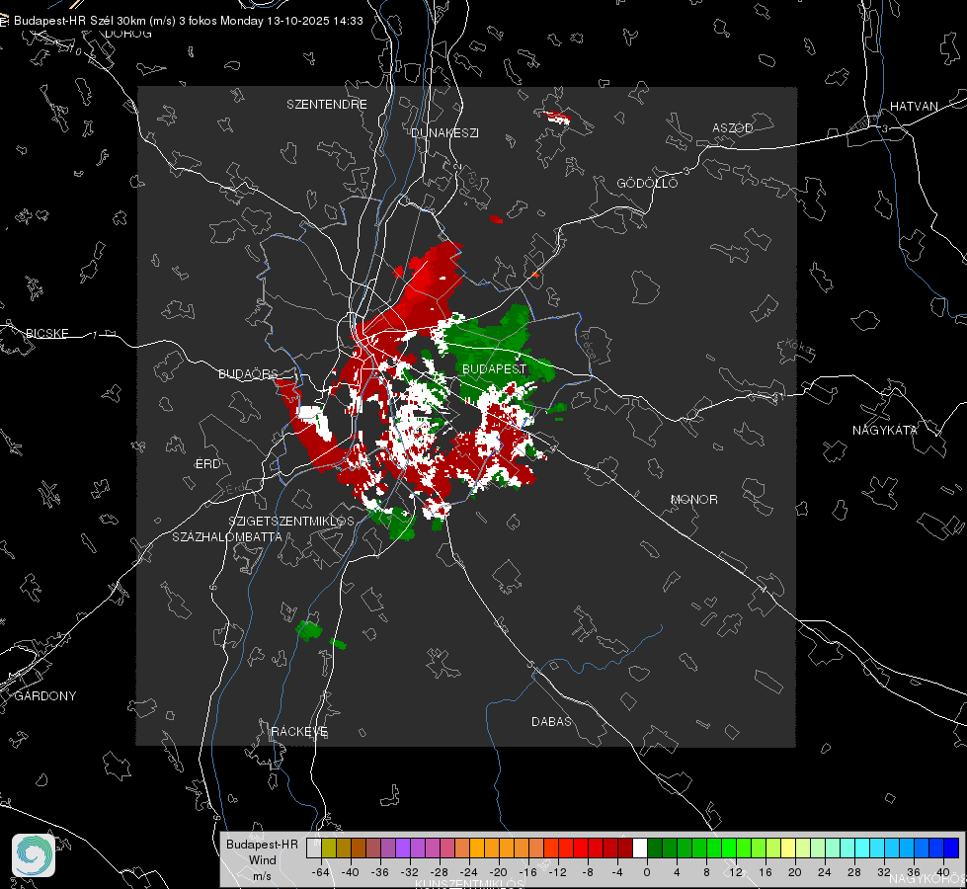This screenshot has height=889, width=967.
Task: Pick the deep blue 40 m/s swatch
Action: [951, 849]
